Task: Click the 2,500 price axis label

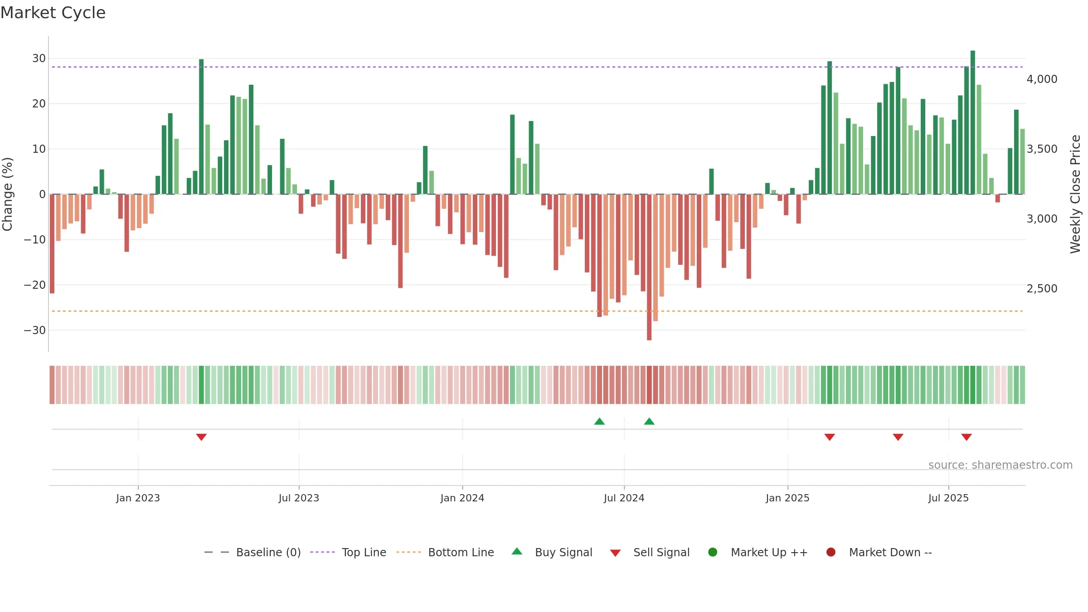Action: tap(1042, 288)
